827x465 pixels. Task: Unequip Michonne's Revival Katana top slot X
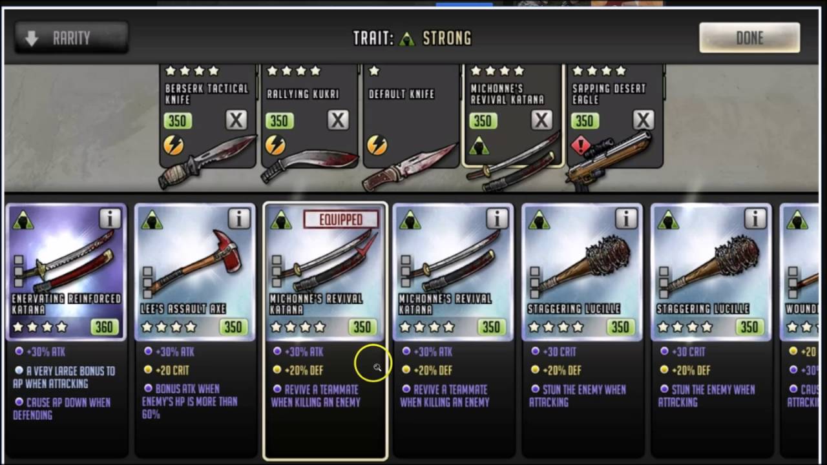click(x=541, y=120)
